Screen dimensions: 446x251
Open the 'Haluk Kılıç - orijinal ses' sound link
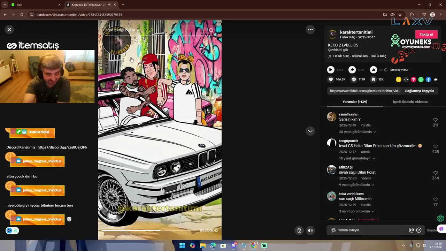[x=360, y=56]
